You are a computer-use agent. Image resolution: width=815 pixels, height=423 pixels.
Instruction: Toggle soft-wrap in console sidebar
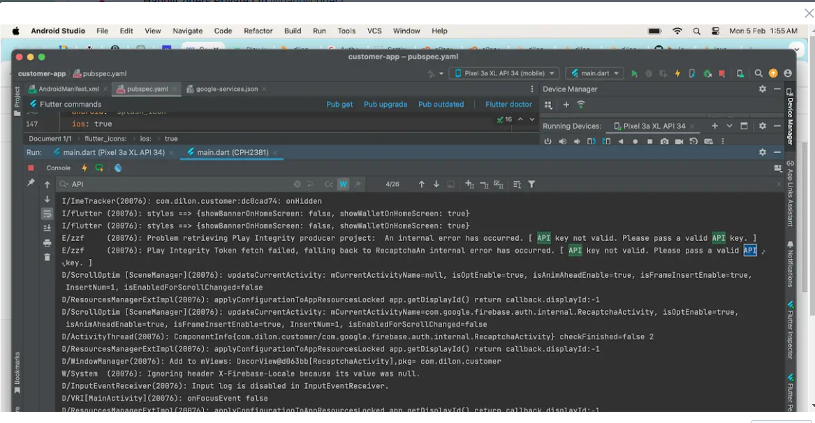[47, 214]
